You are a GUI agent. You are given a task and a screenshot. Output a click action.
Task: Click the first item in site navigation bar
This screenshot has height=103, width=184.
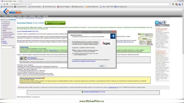point(5,16)
